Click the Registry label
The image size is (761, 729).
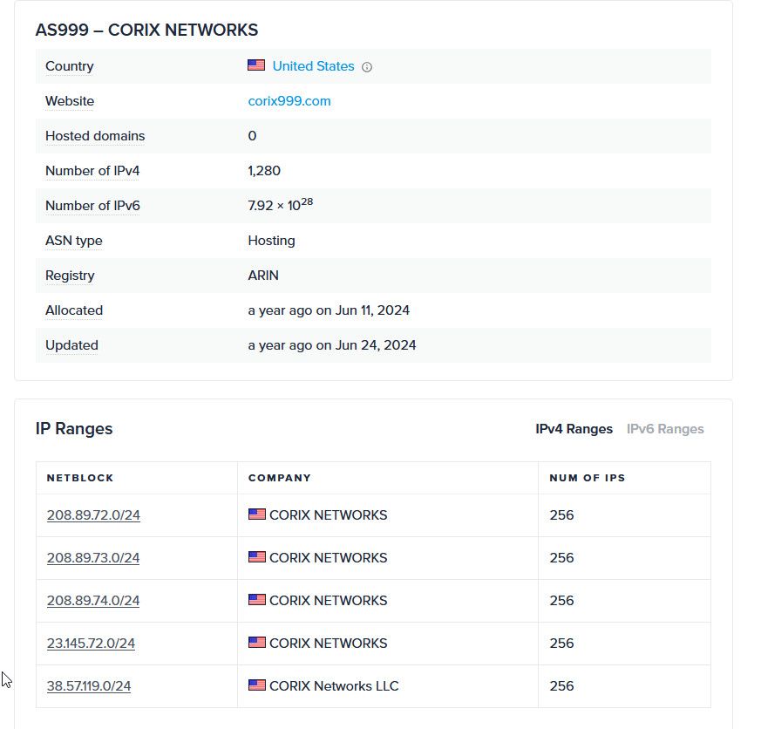[x=70, y=276]
